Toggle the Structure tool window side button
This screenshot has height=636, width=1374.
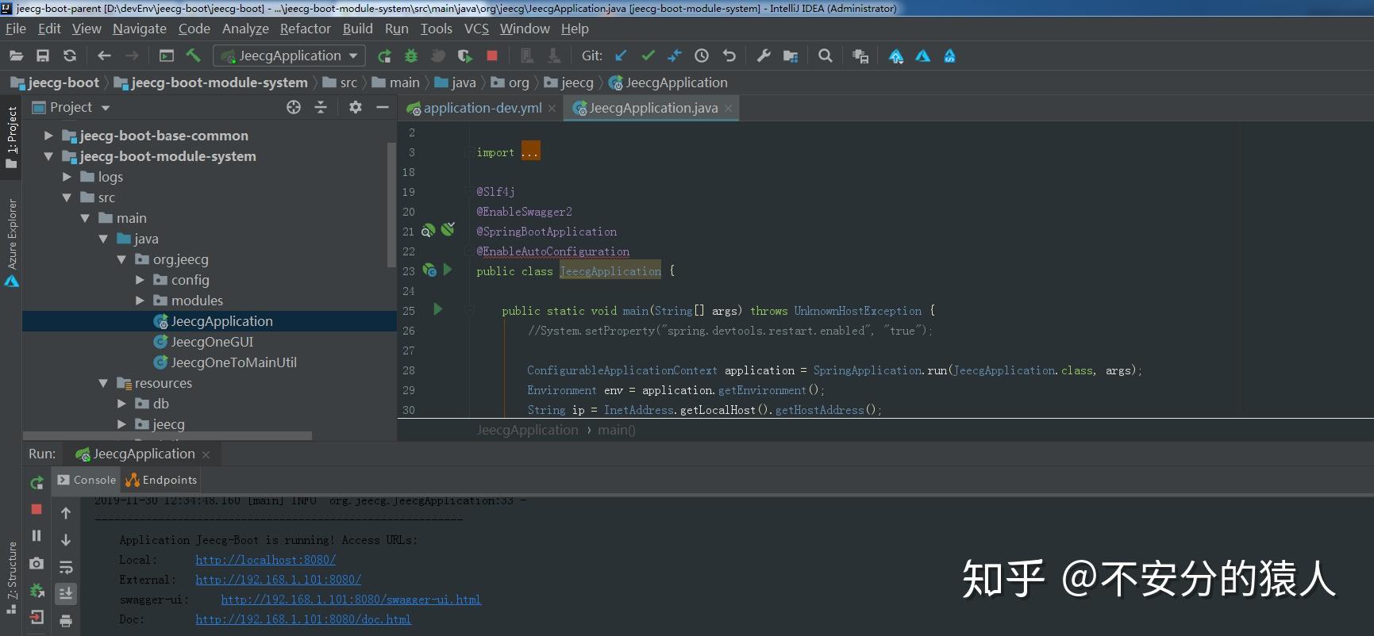point(11,577)
